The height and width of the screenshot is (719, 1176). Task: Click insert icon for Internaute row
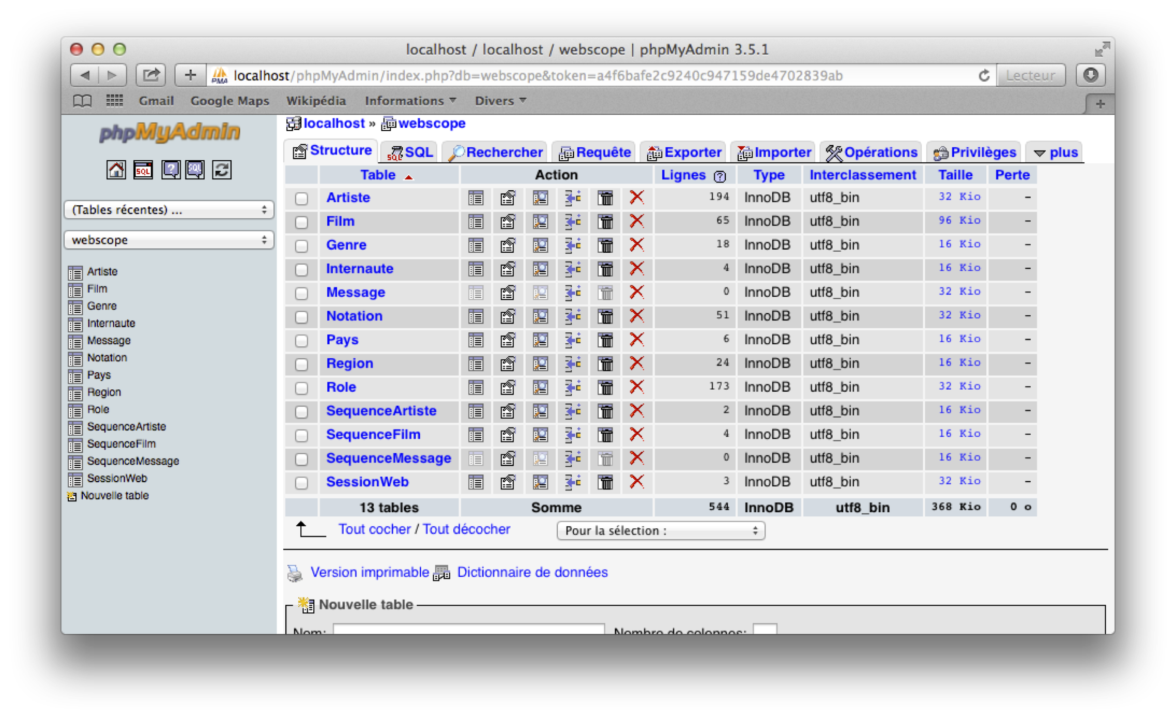(x=573, y=269)
